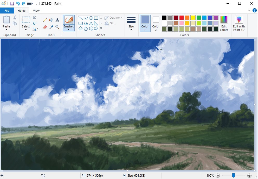Viewport: 258px width, 179px height.
Task: Click the Copy icon
Action: point(15,23)
